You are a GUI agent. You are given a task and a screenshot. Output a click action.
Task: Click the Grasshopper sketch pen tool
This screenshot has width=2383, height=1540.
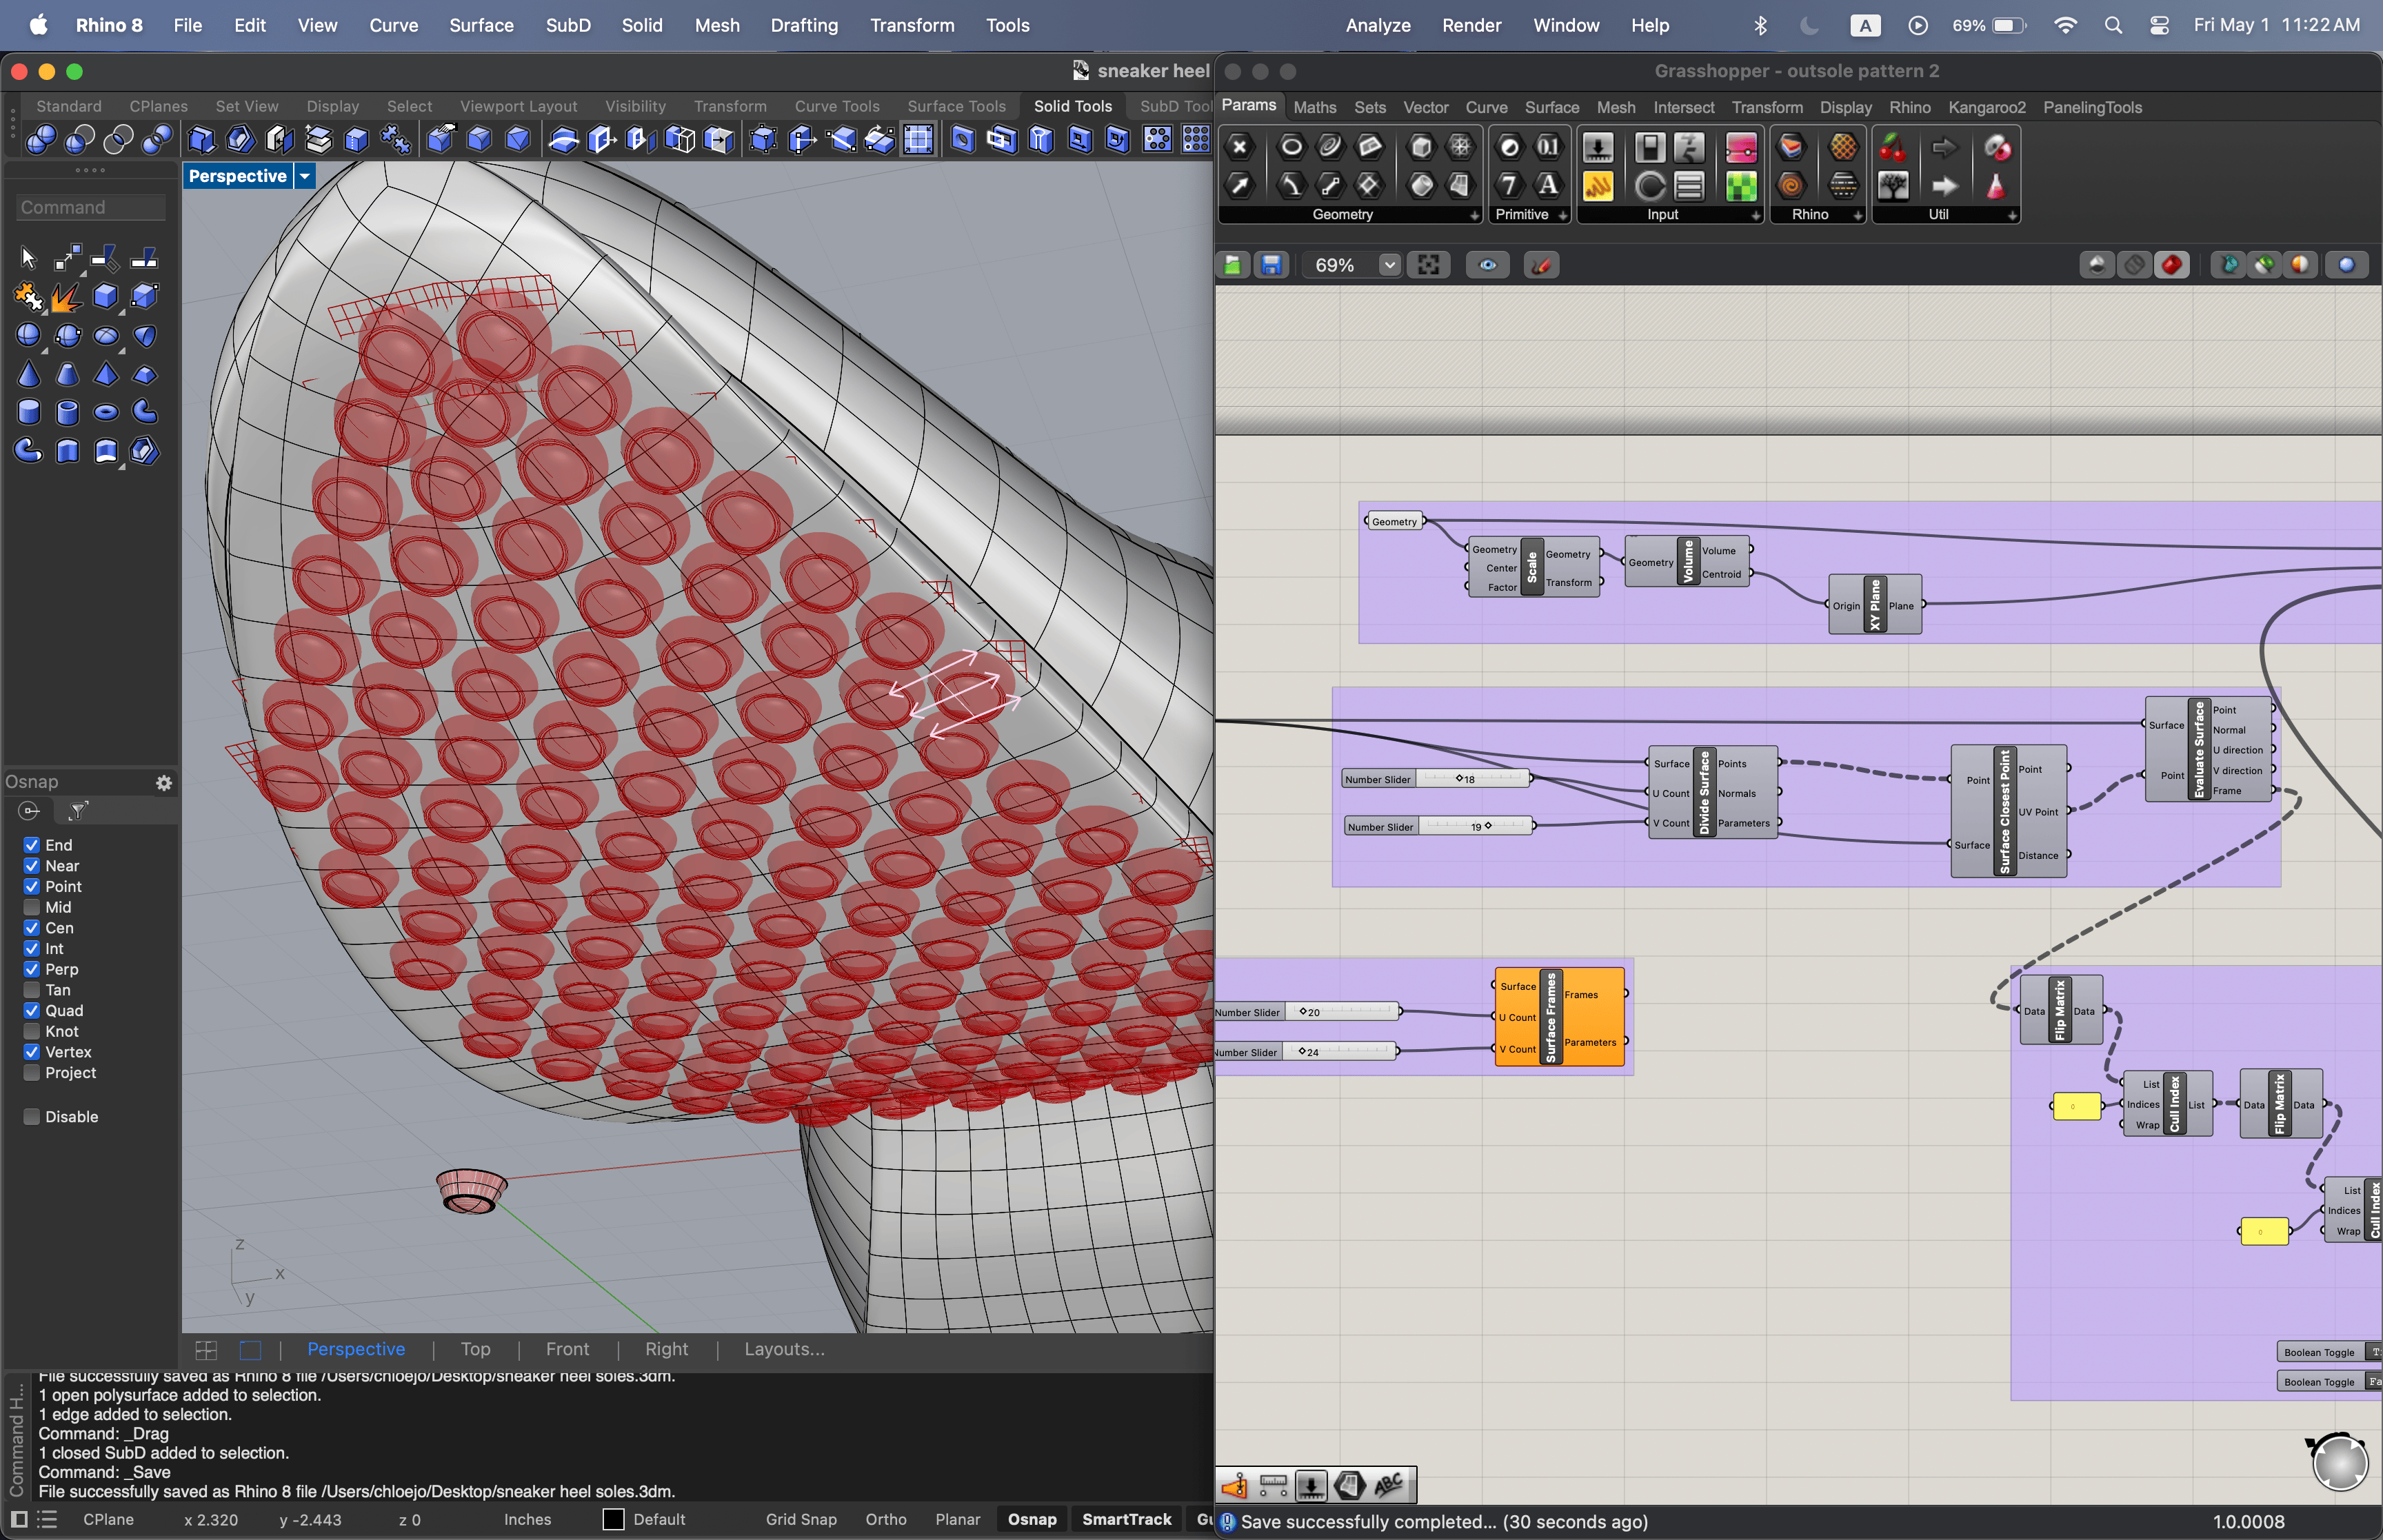1541,265
